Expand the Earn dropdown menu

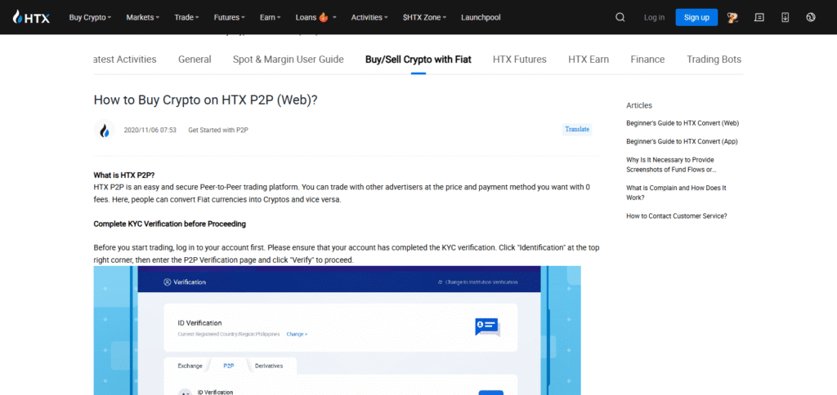coord(270,17)
